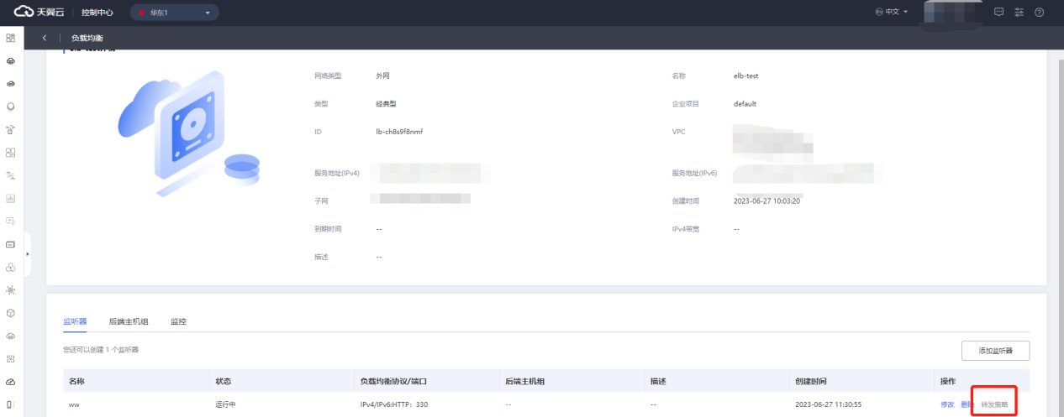Click the bar chart icon in sidebar

tap(11, 198)
